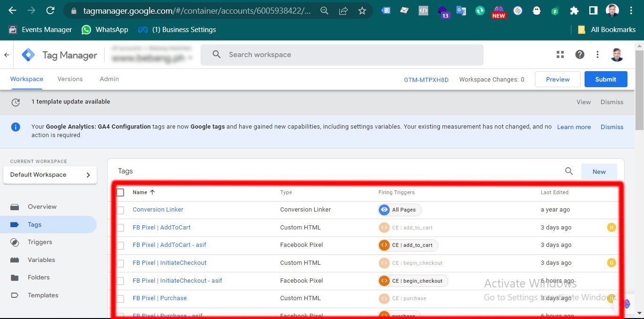Open the browser extensions puzzle icon

(x=574, y=10)
